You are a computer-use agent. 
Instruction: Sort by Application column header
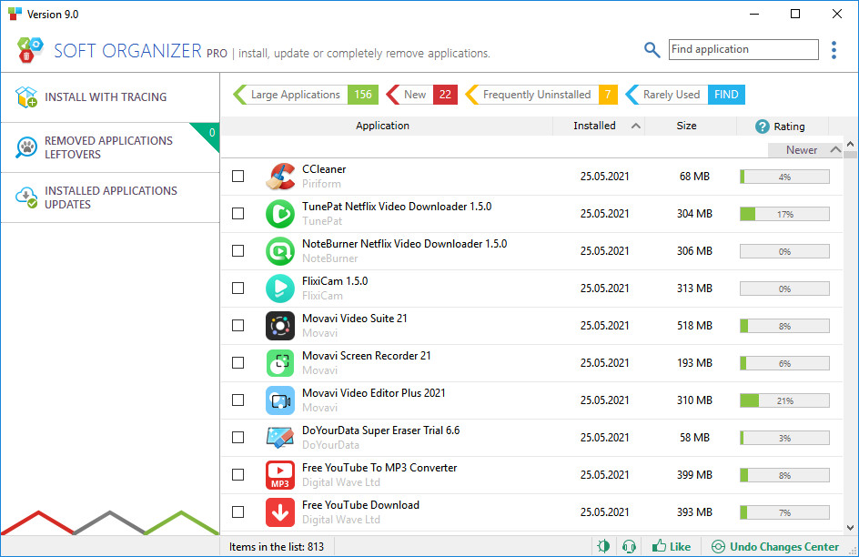(382, 126)
